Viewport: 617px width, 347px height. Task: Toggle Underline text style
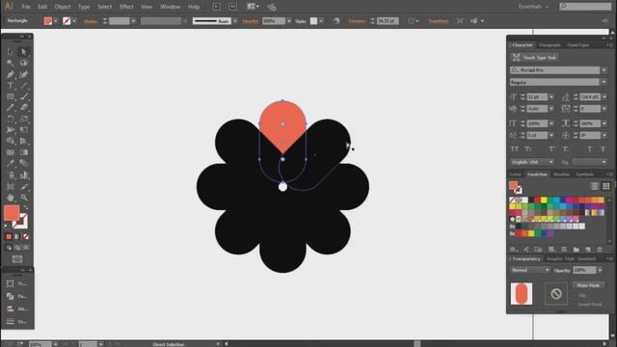(589, 149)
